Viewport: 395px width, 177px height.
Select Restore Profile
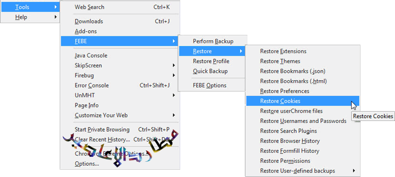212,61
